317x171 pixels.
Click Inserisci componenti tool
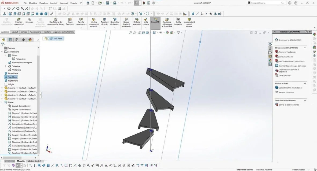point(19,22)
